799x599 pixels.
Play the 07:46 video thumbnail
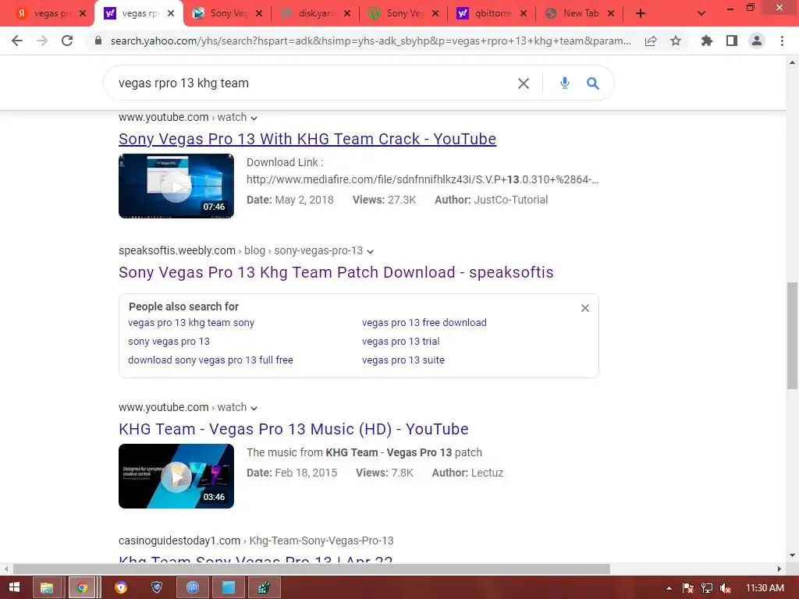coord(176,186)
